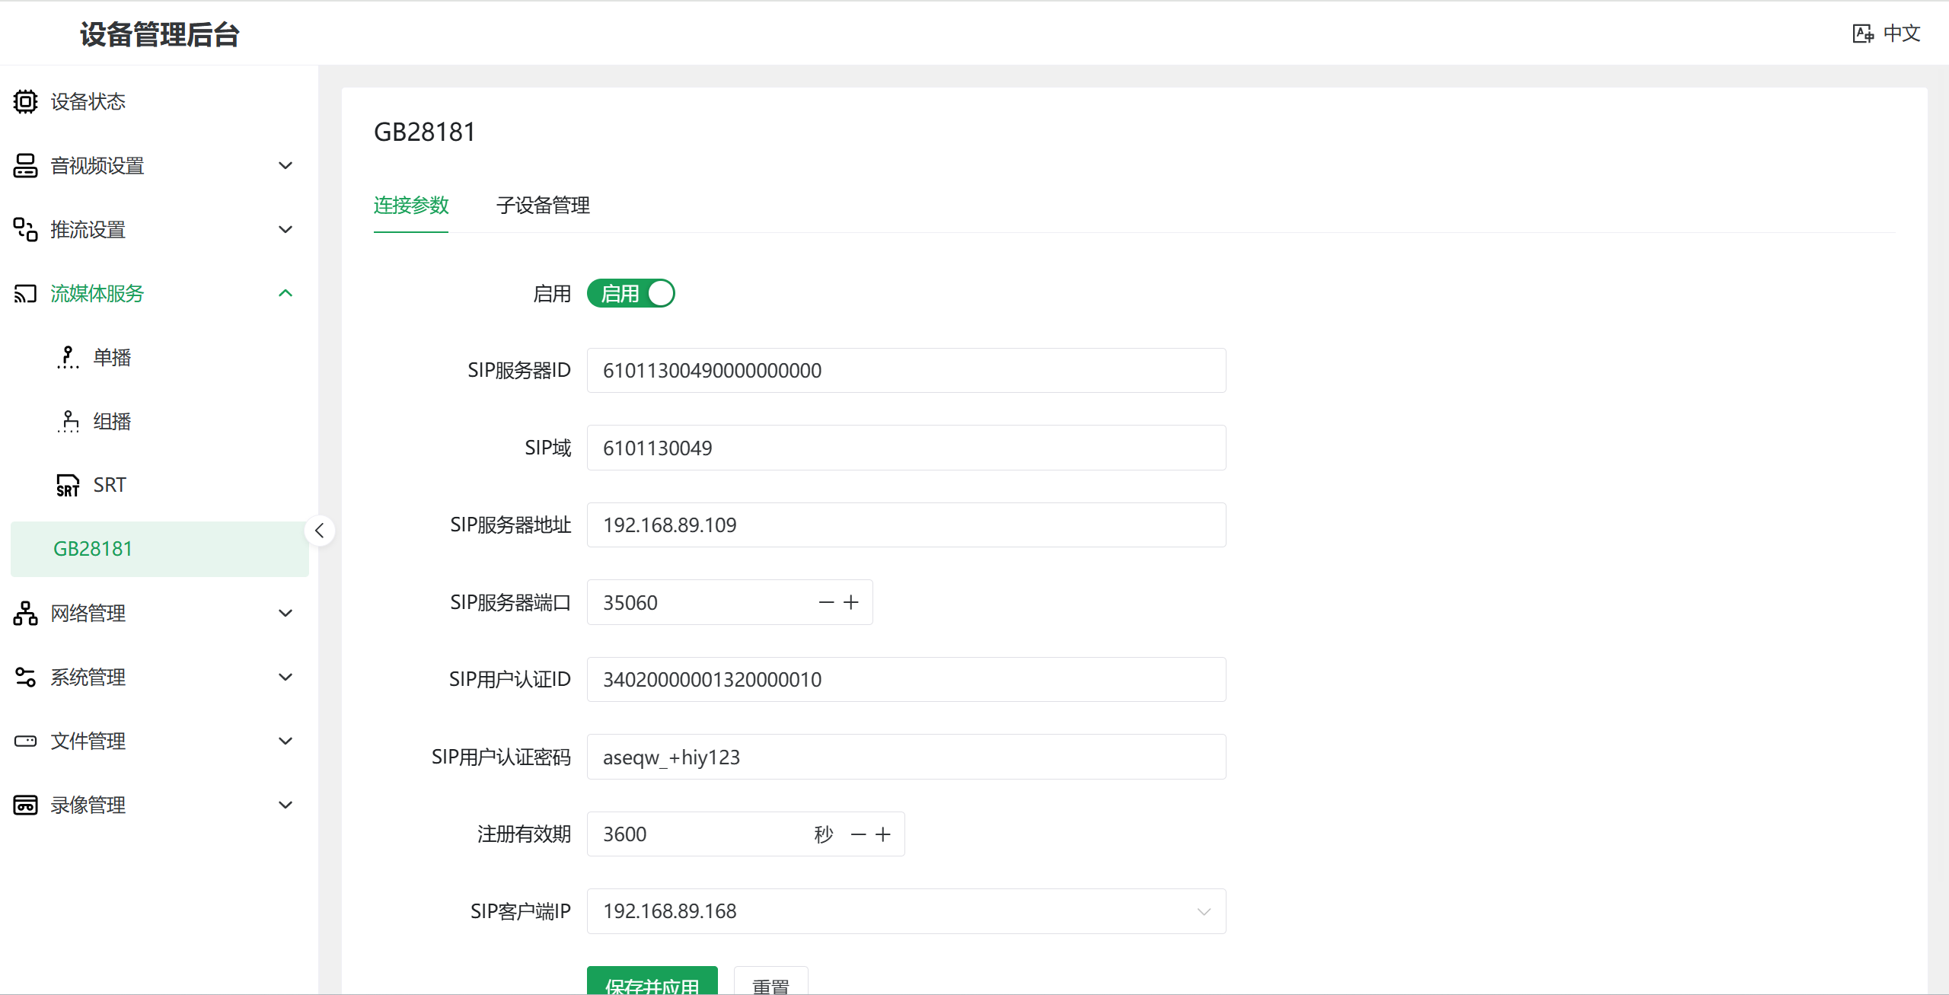Open the SRT menu item icon
The image size is (1949, 995).
point(68,485)
